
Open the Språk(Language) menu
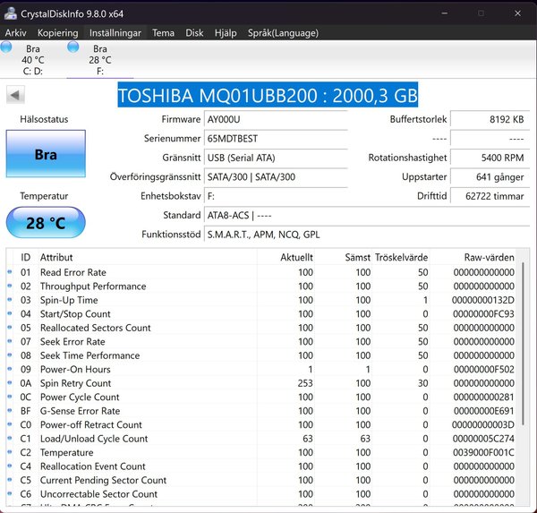click(x=283, y=33)
